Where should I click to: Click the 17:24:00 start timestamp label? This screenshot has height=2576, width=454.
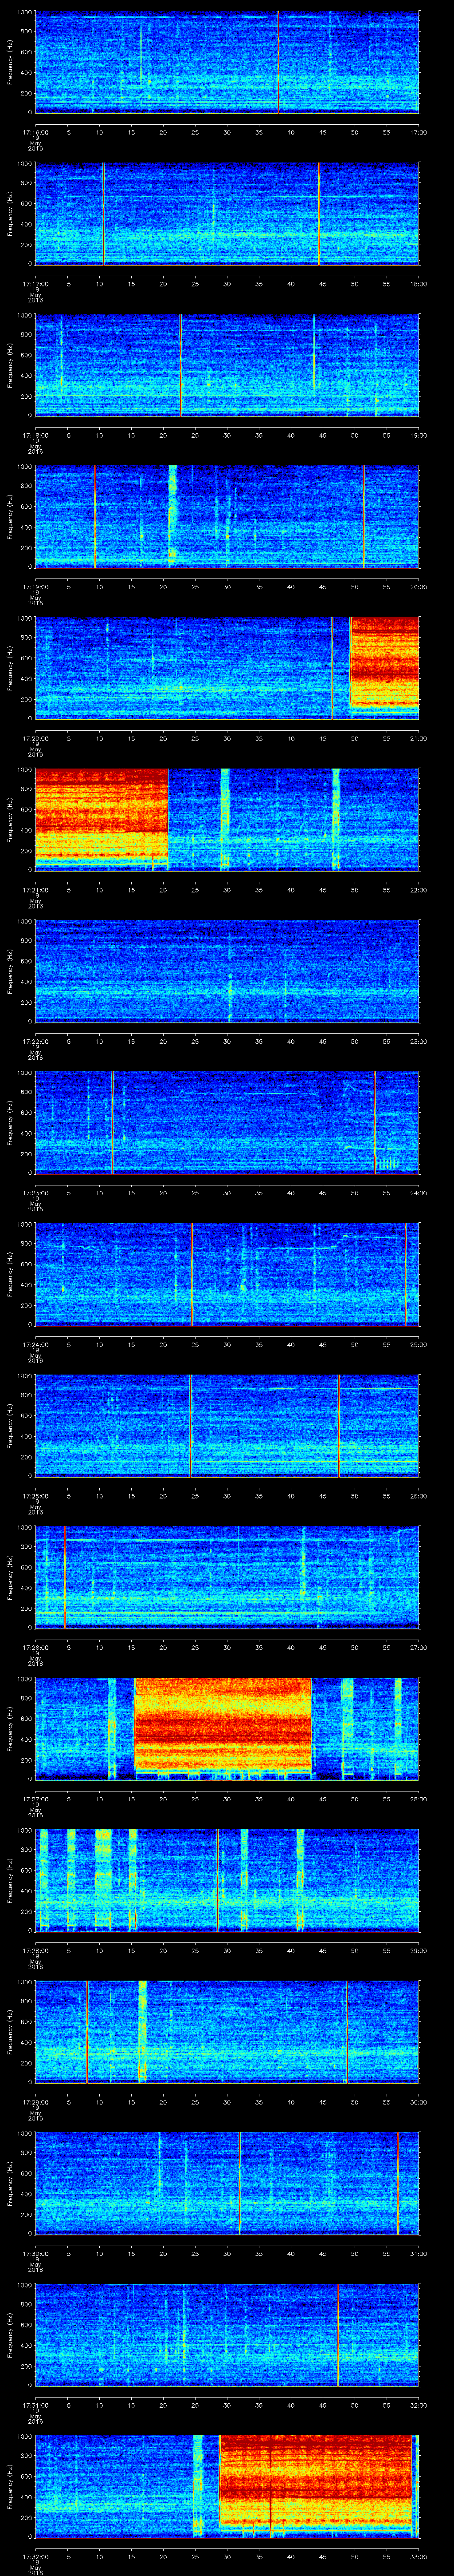pos(36,1344)
